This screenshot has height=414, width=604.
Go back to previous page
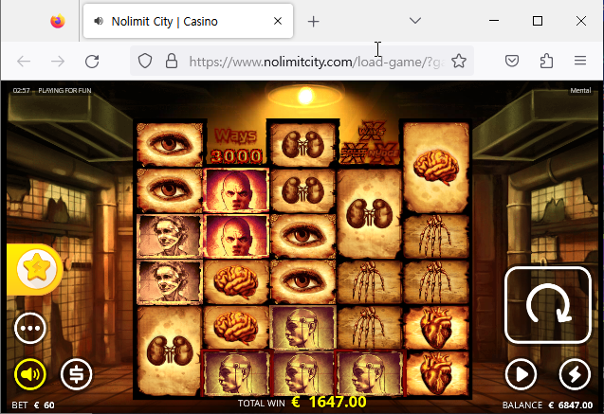coord(24,61)
